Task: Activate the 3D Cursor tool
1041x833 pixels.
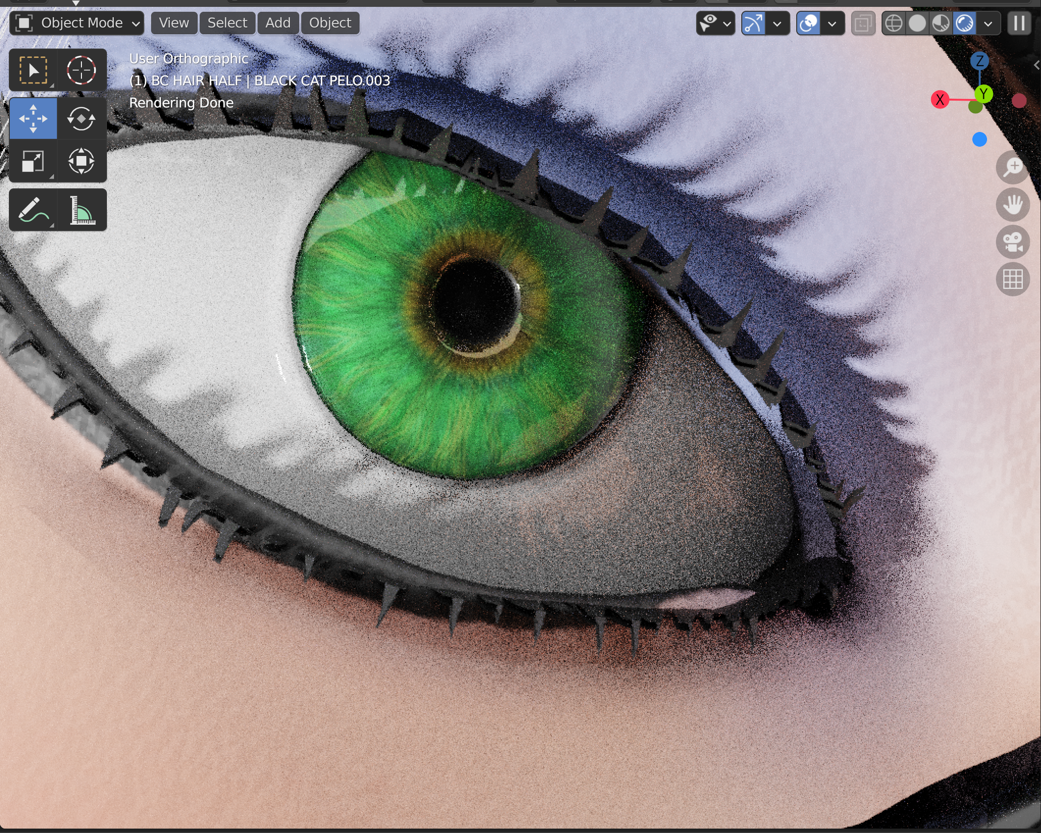Action: pyautogui.click(x=81, y=70)
